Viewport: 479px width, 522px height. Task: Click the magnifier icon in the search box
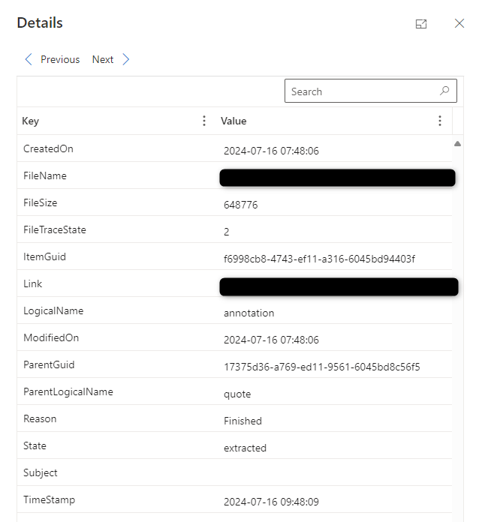click(x=444, y=91)
